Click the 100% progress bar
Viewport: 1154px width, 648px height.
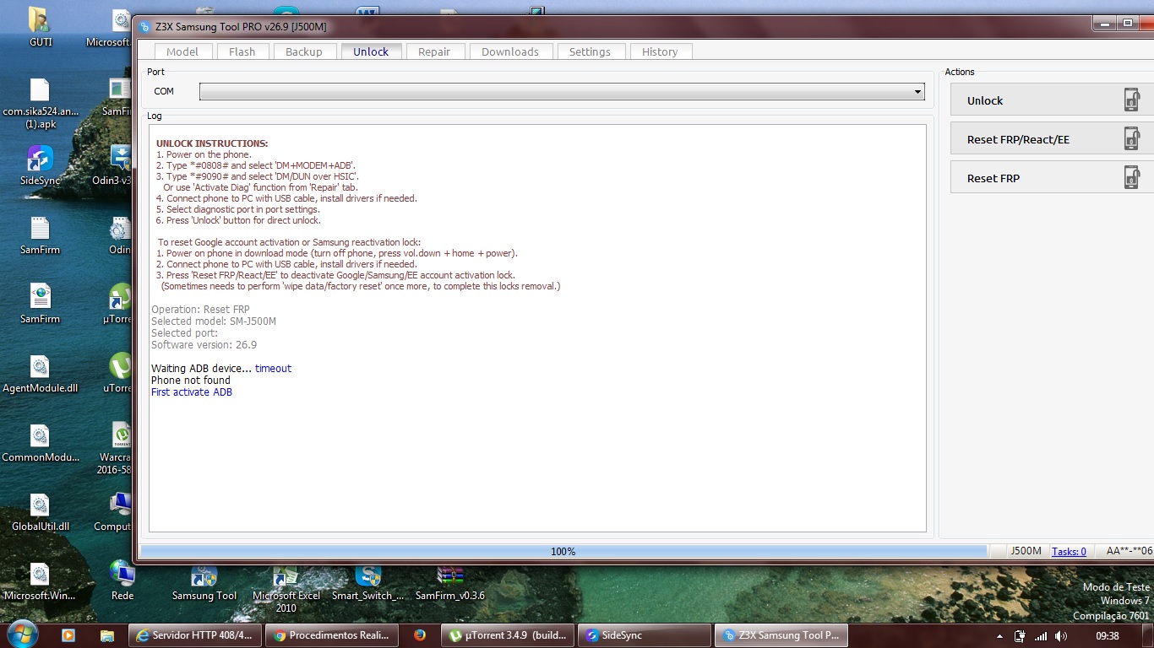point(563,551)
